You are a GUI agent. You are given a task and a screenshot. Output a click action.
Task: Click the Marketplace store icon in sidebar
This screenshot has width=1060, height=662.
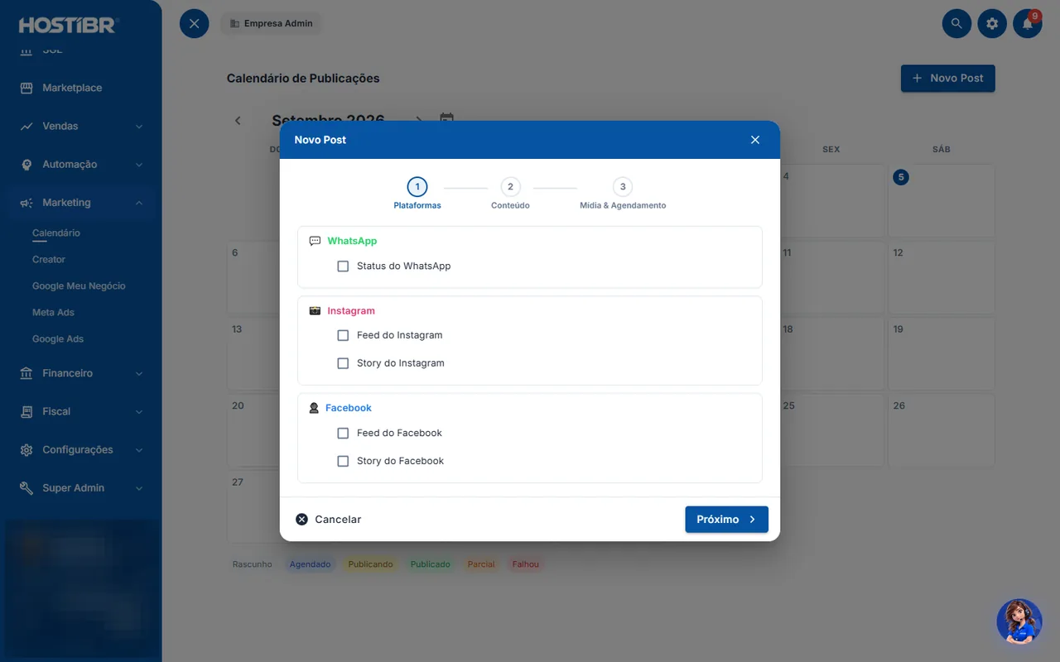coord(26,88)
